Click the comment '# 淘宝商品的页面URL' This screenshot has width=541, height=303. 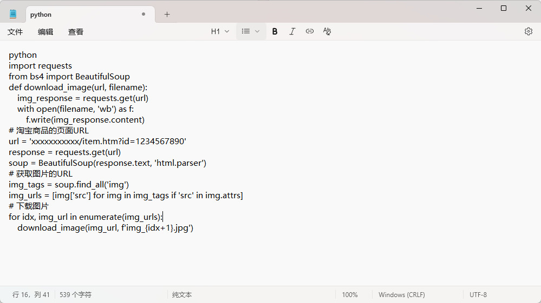(49, 130)
